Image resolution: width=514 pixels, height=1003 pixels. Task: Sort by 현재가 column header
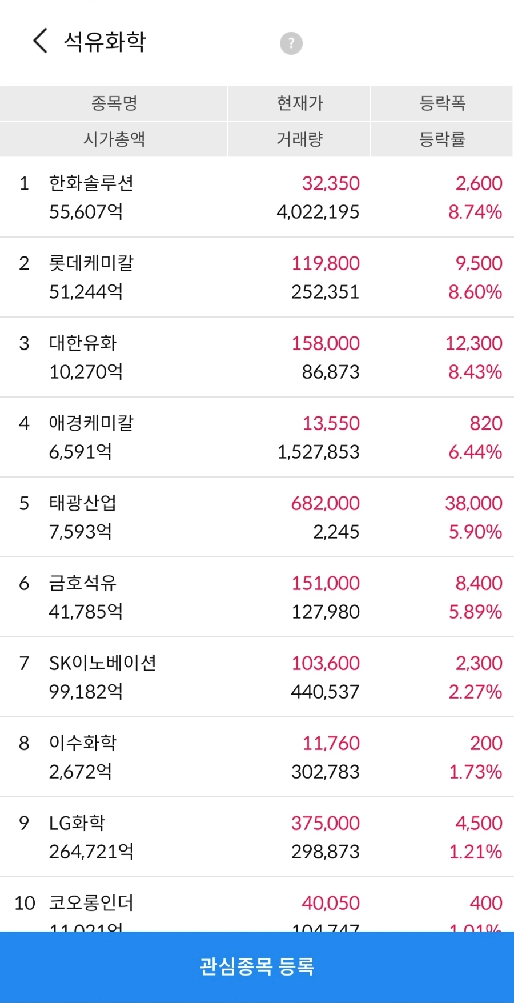pyautogui.click(x=299, y=103)
